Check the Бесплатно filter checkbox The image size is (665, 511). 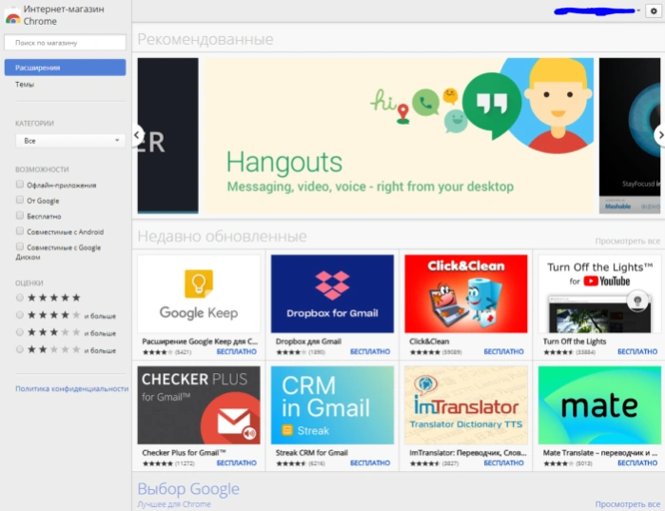coord(20,216)
